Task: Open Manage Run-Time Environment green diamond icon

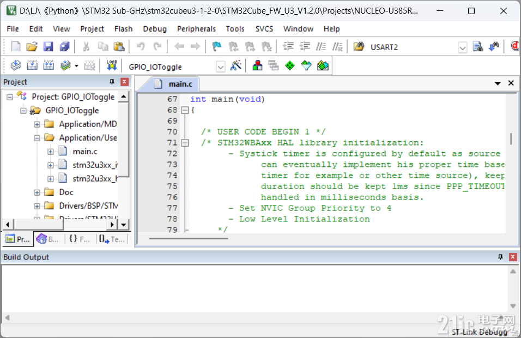Action: (x=290, y=65)
